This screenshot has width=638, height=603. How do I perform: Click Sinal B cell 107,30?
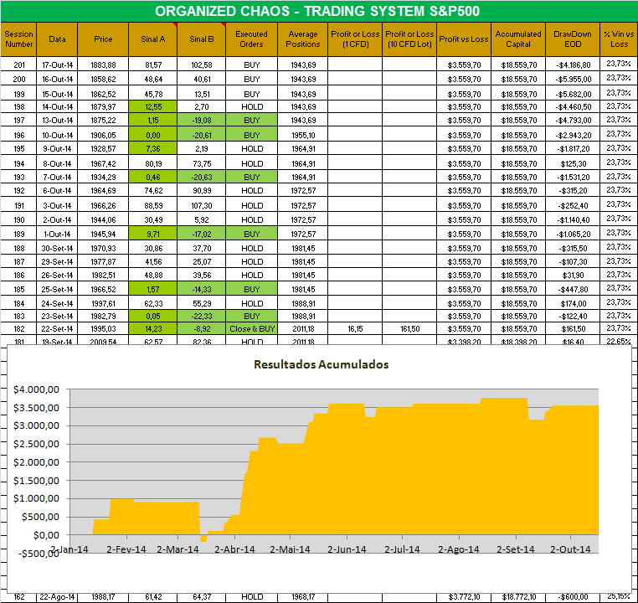pos(202,205)
